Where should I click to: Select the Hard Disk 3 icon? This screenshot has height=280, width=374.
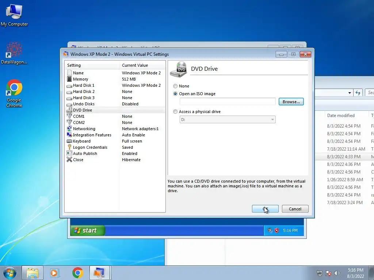click(69, 98)
